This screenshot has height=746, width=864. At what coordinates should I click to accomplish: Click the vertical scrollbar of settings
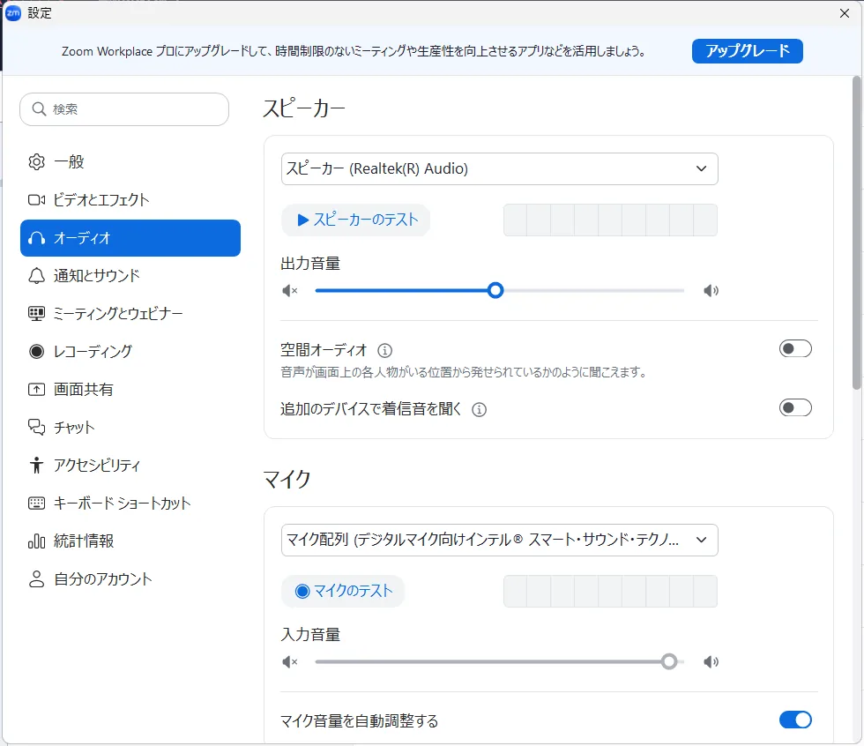click(856, 233)
